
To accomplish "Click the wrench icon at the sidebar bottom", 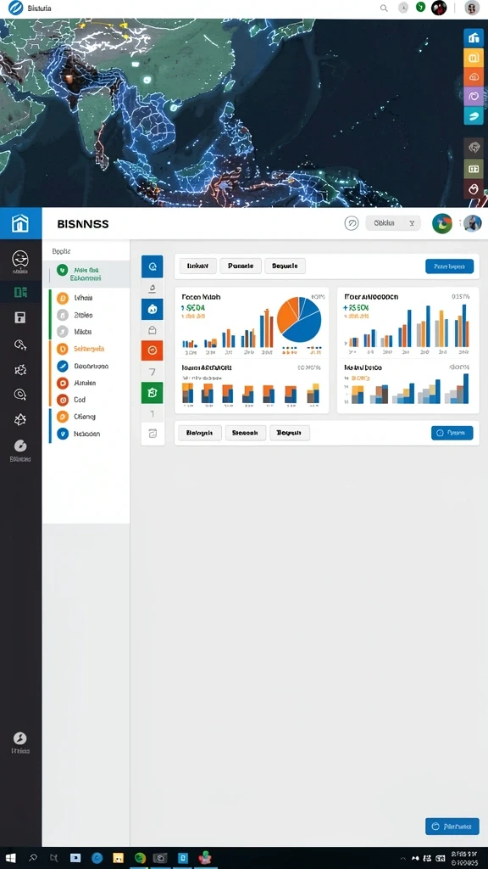I will pos(20,738).
